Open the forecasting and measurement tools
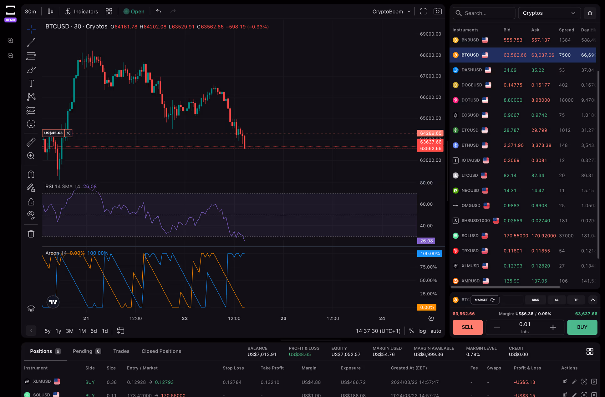 coord(31,110)
